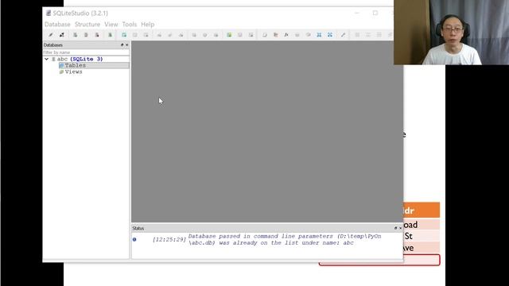This screenshot has height=286, width=509.
Task: Click the Delete index toolbar icon
Action: 181,35
